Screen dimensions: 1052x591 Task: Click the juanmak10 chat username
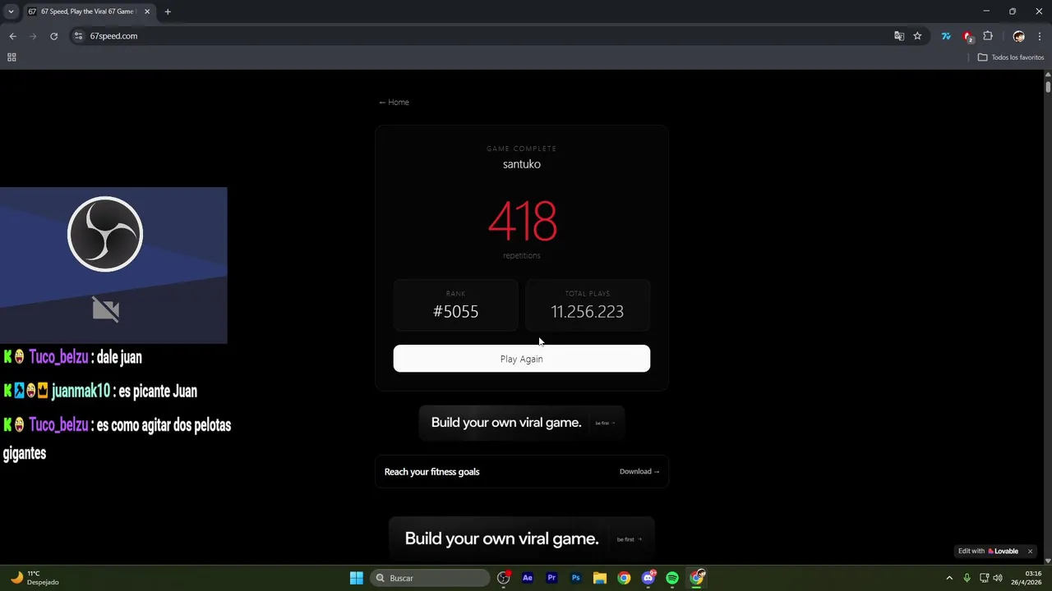pos(81,392)
